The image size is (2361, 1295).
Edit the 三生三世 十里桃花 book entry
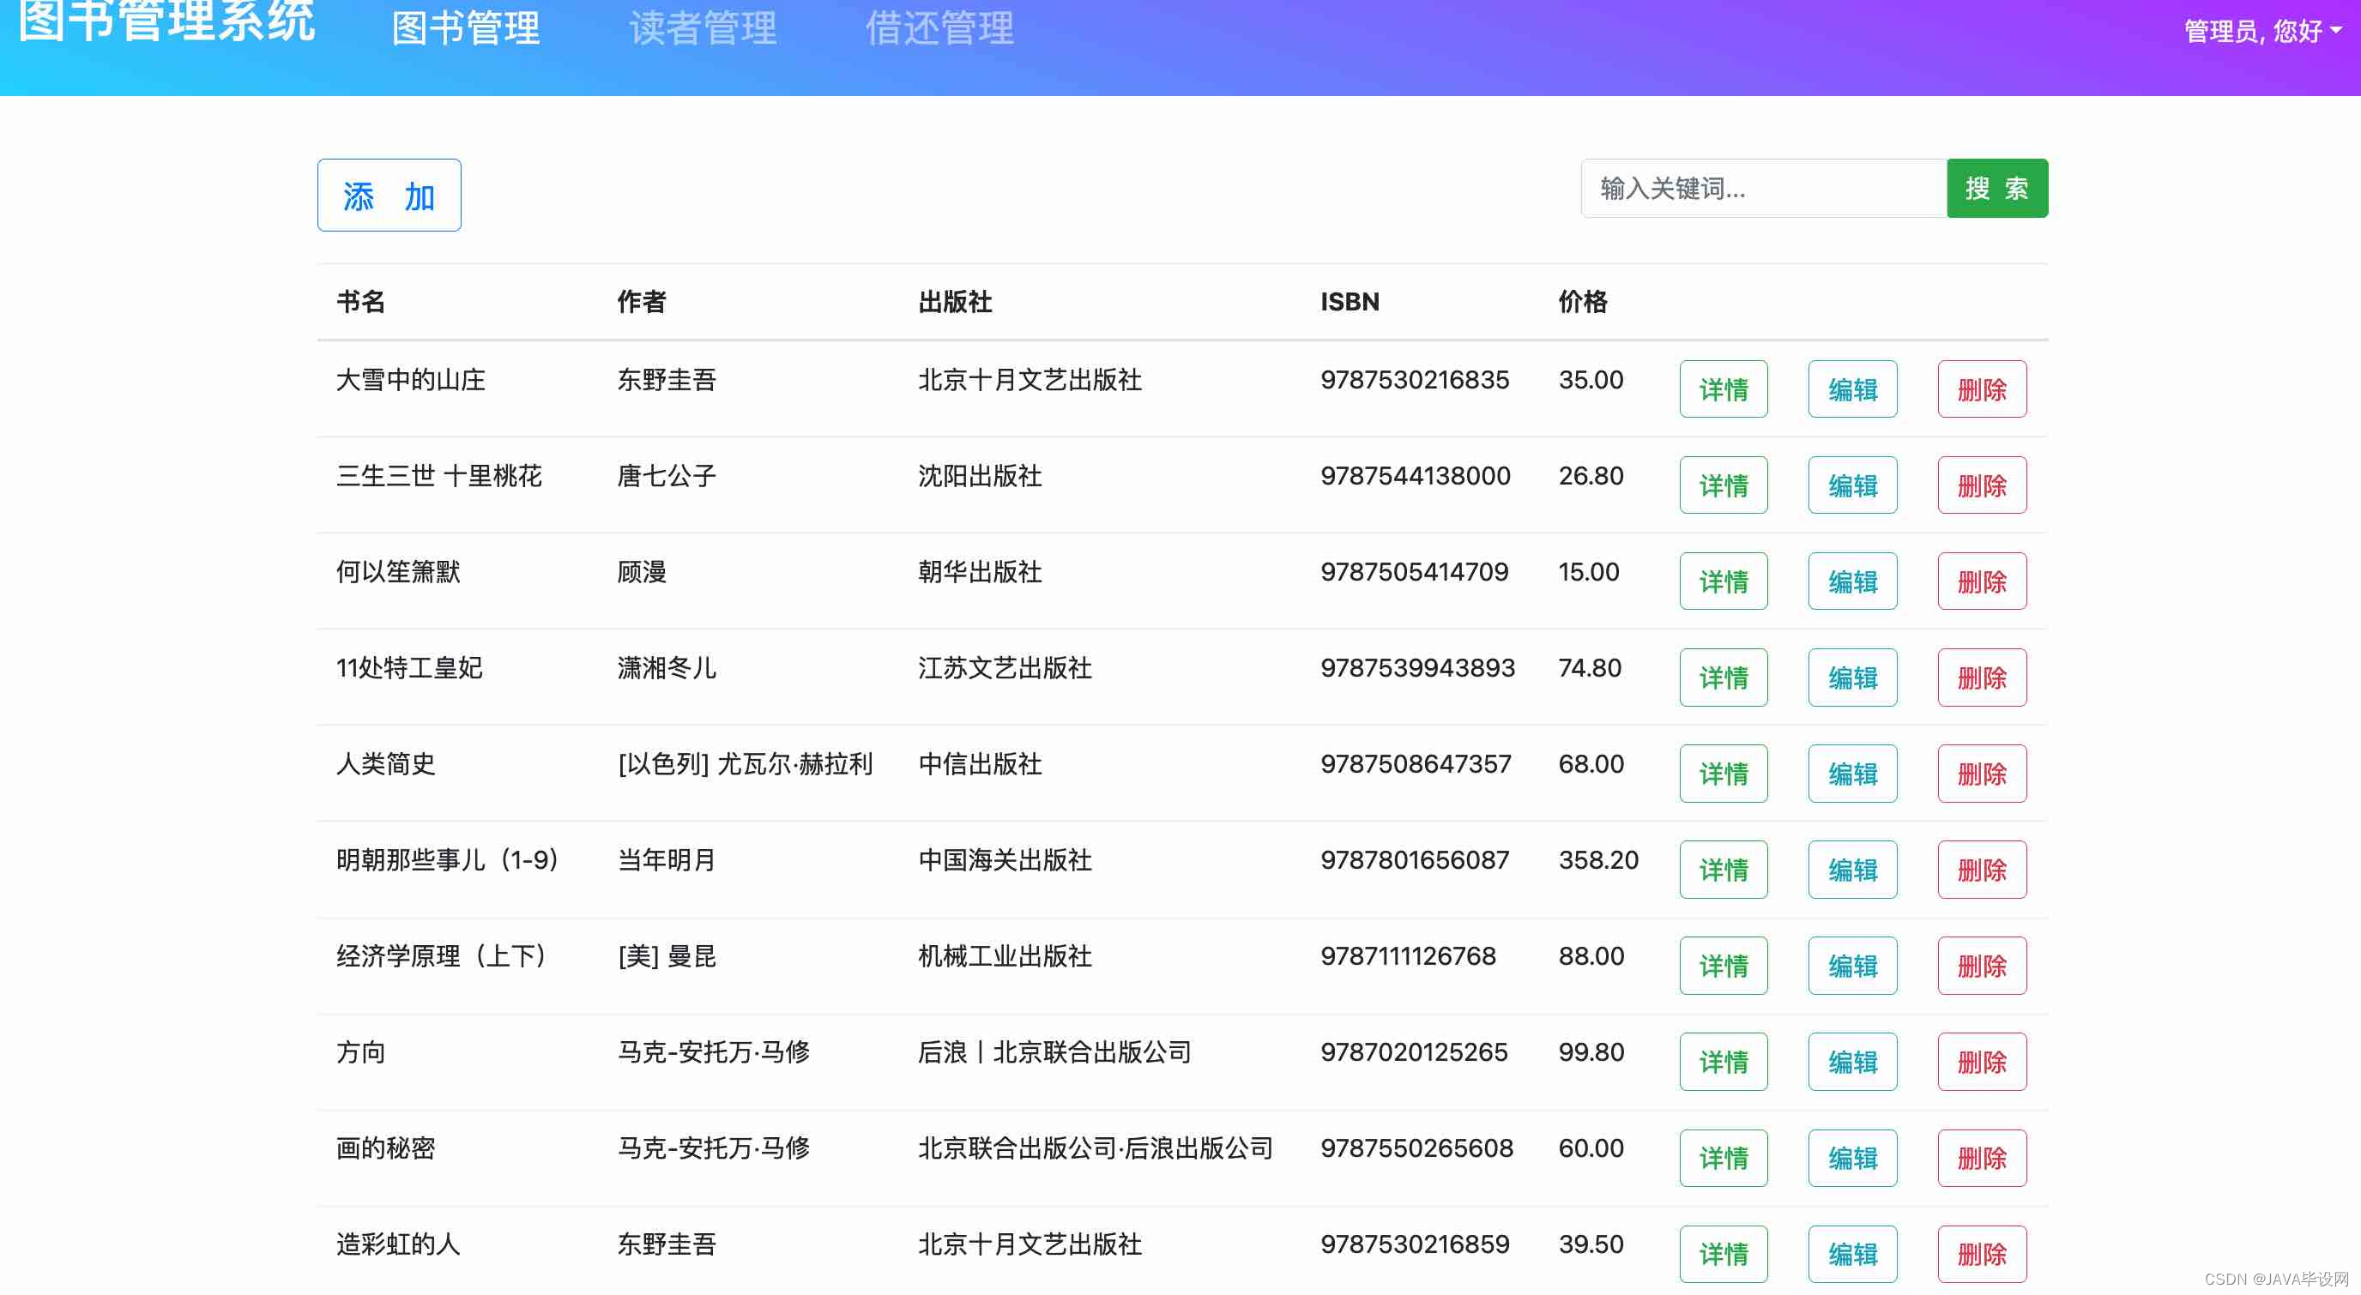tap(1851, 485)
